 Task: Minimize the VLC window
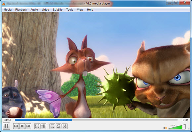[x=169, y=2]
